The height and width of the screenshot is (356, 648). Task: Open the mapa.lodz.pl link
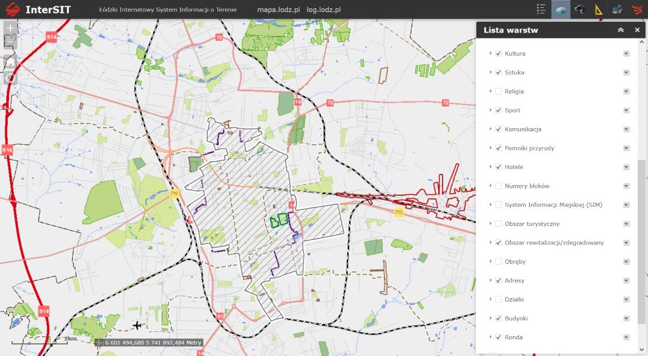pyautogui.click(x=278, y=10)
